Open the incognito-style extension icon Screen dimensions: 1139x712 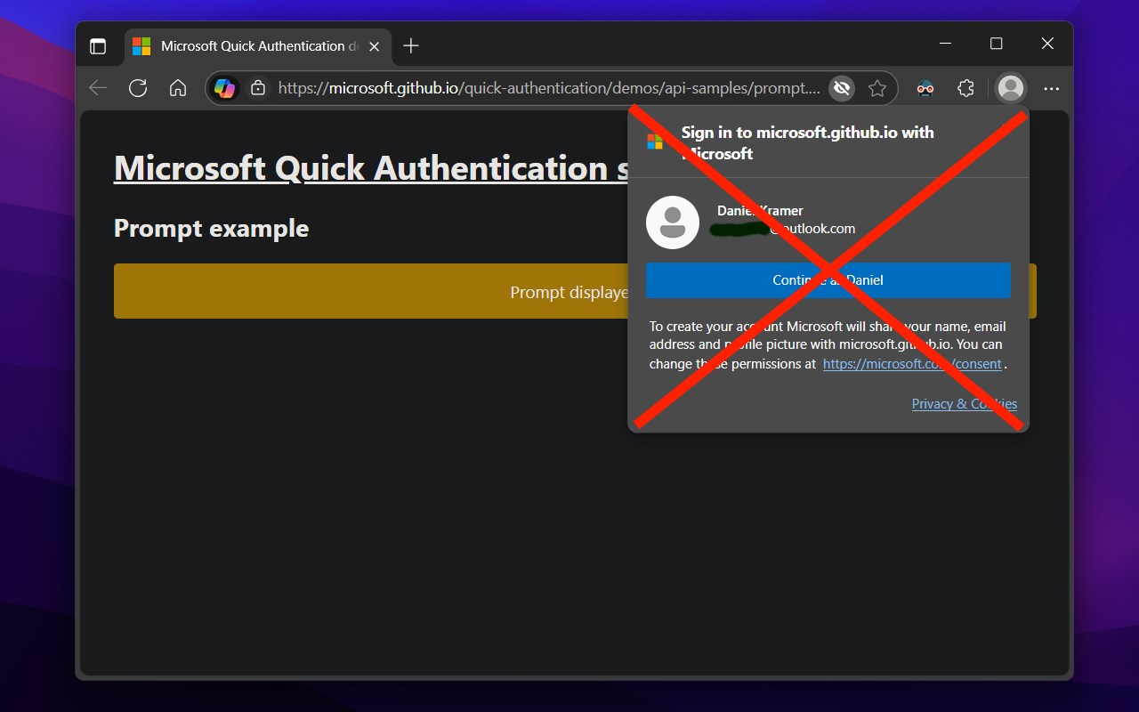(925, 88)
